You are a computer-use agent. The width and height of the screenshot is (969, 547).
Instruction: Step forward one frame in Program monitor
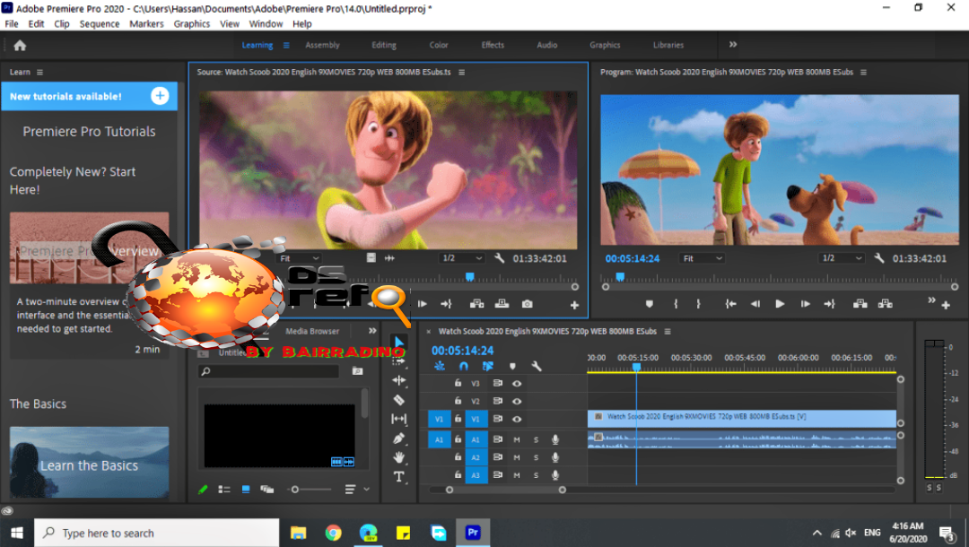[805, 304]
